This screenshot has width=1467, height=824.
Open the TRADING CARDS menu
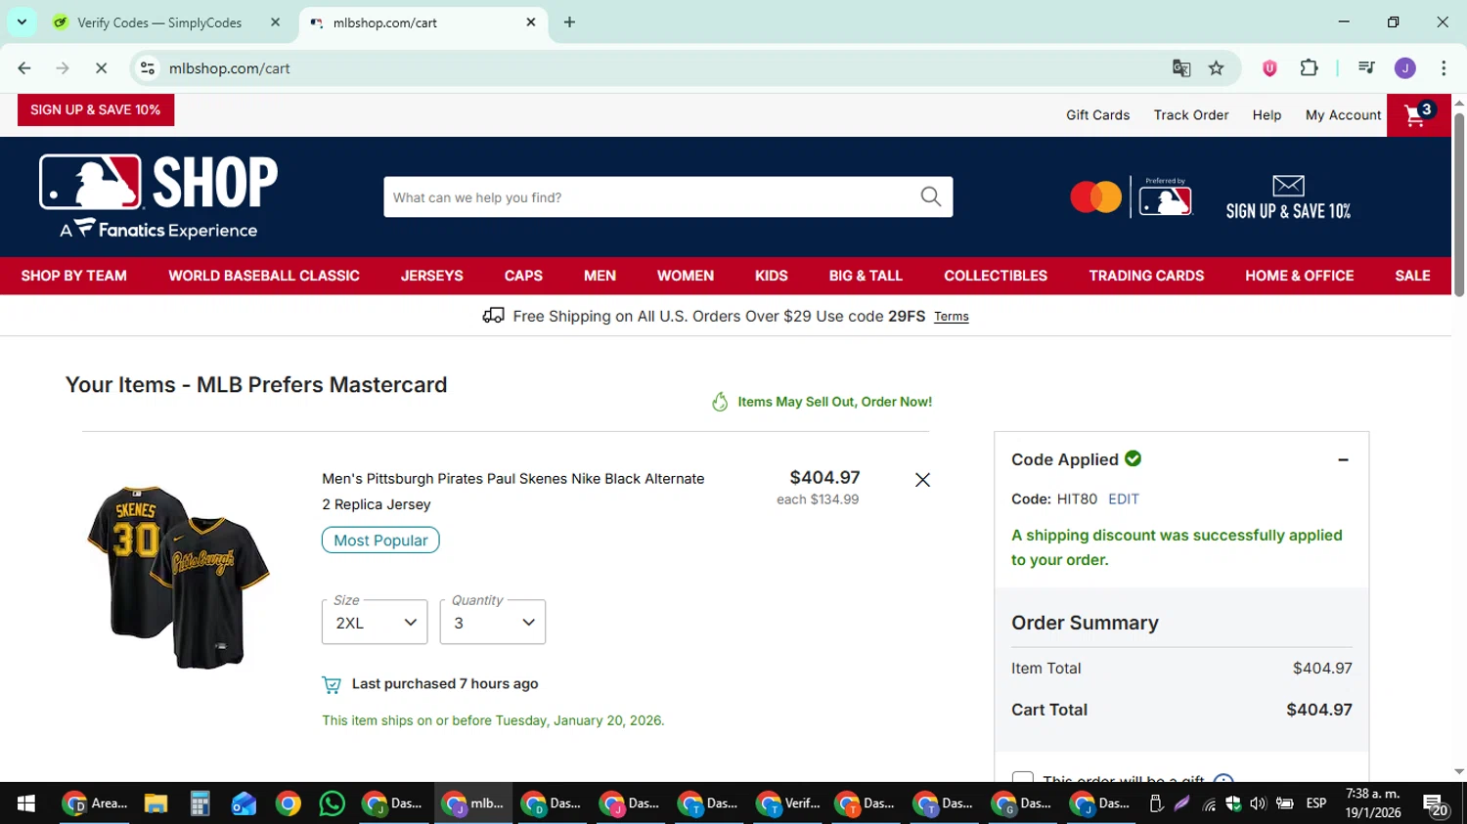pyautogui.click(x=1146, y=276)
